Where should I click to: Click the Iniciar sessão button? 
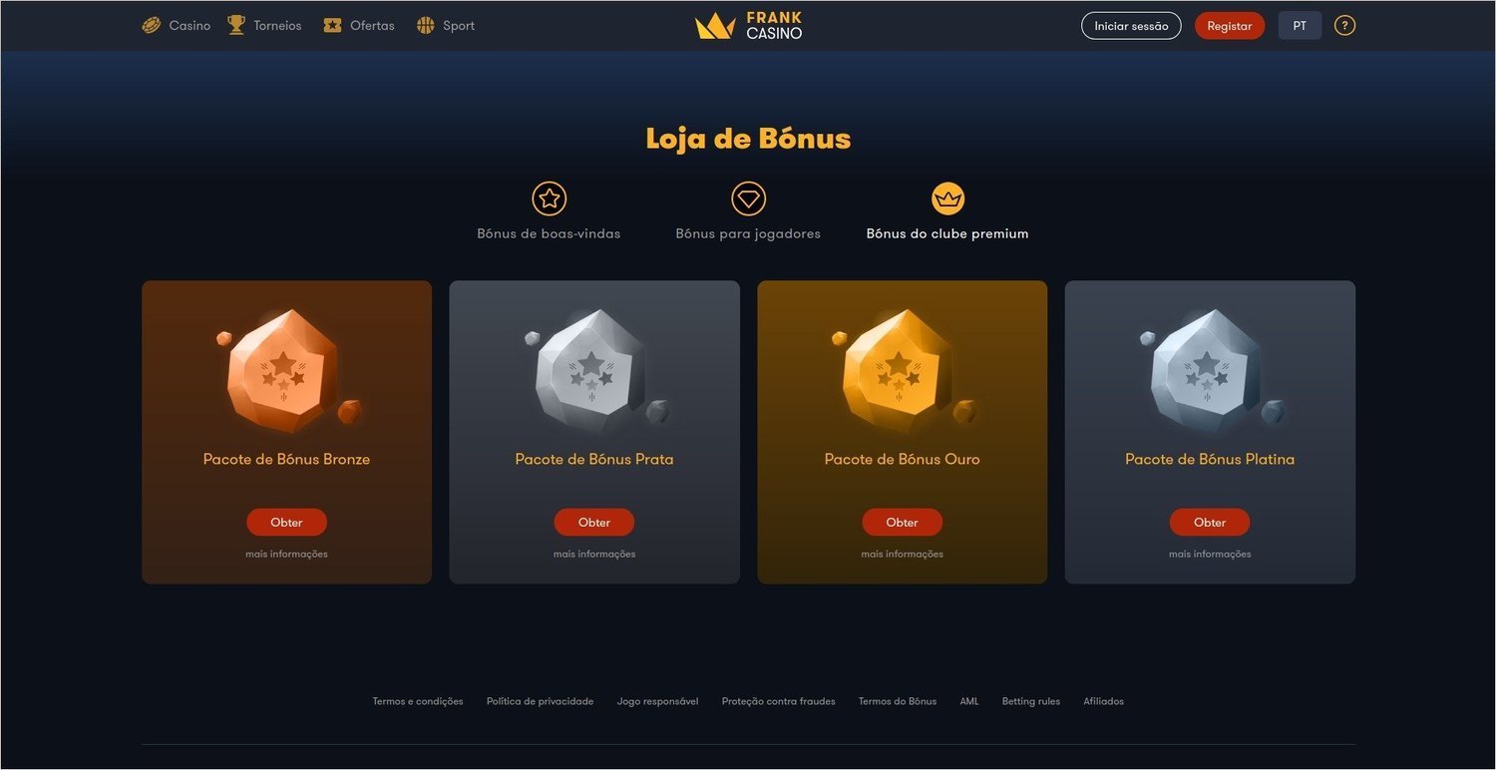(1131, 26)
